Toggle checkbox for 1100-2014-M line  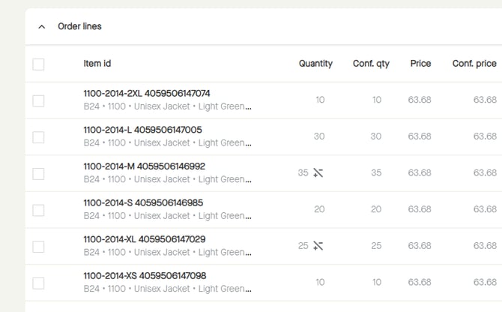point(38,174)
